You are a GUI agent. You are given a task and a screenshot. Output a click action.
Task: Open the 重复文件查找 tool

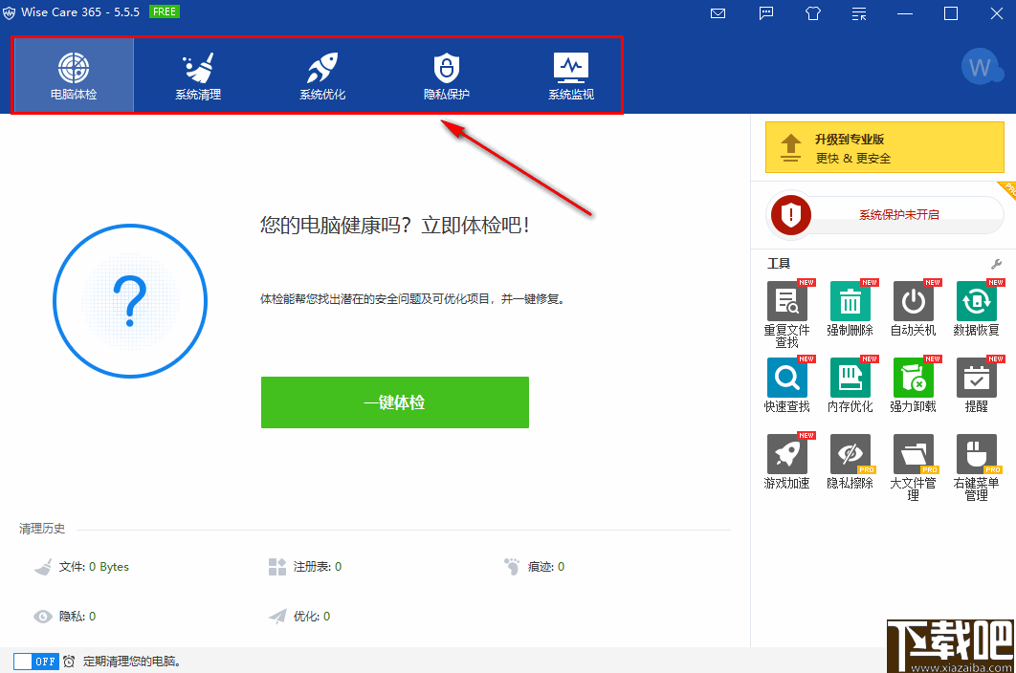(x=786, y=315)
